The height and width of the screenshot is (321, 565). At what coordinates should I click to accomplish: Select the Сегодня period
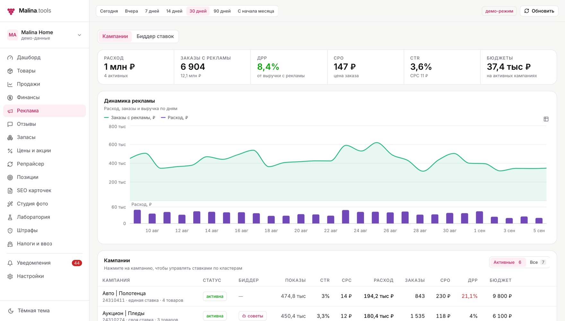click(x=109, y=11)
